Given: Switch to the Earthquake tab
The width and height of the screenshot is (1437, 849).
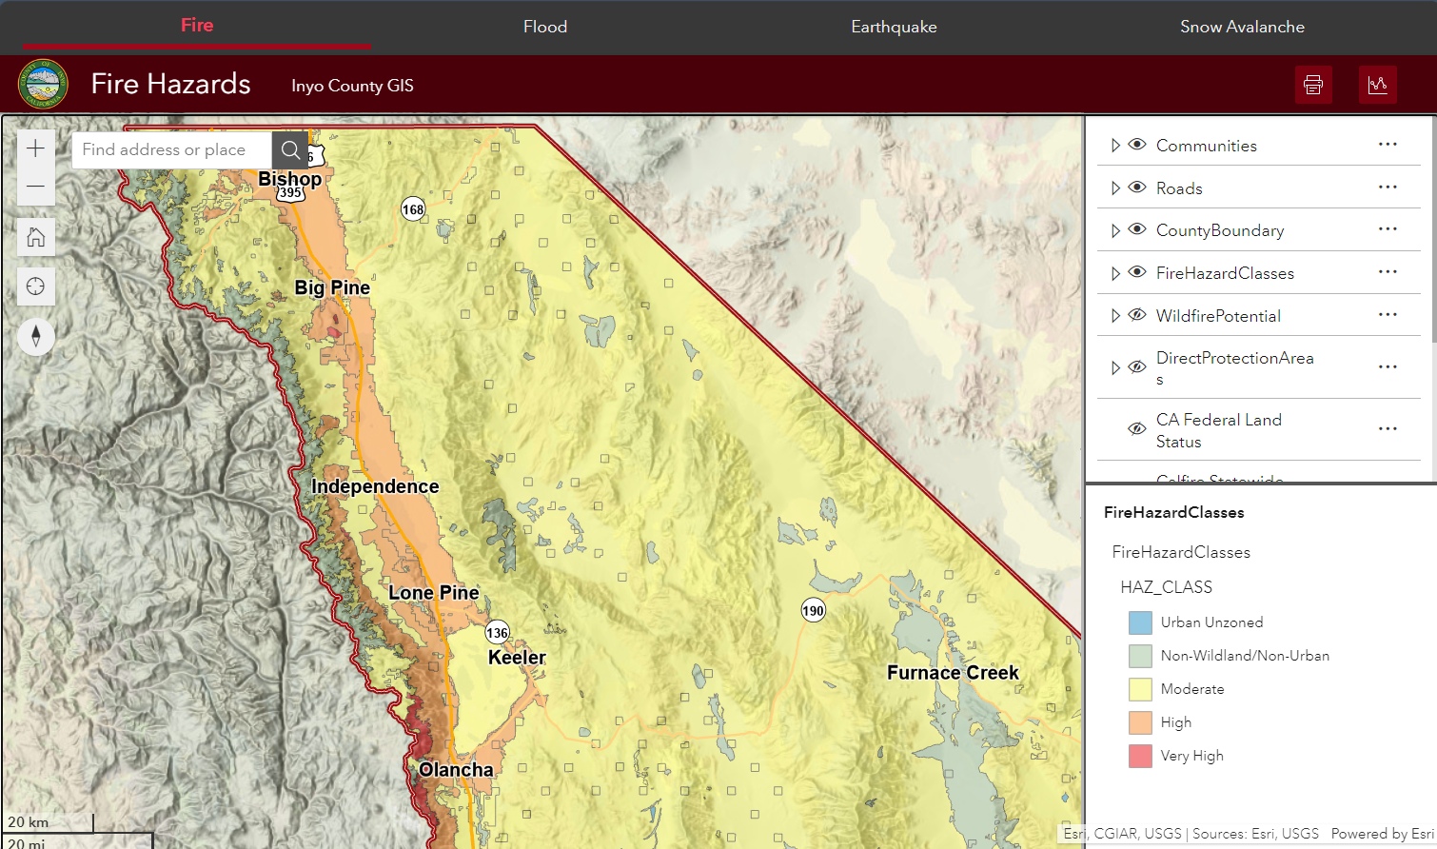Looking at the screenshot, I should [894, 27].
